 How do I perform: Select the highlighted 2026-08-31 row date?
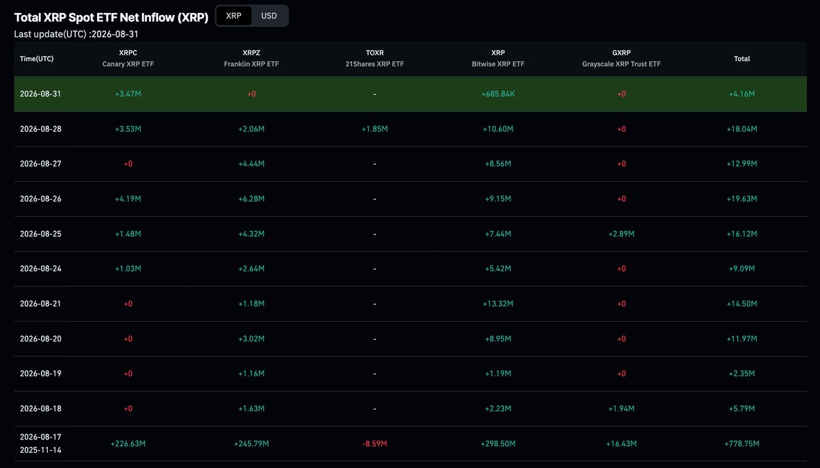(x=41, y=94)
